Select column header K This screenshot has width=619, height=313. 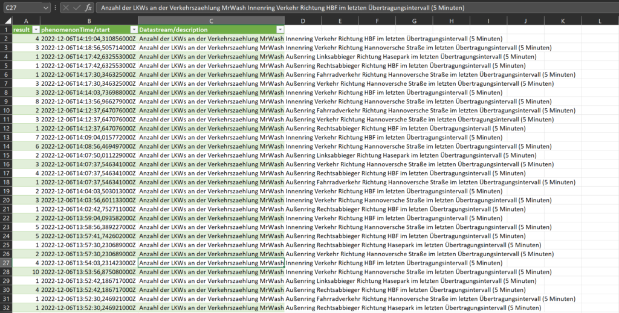tap(563, 21)
